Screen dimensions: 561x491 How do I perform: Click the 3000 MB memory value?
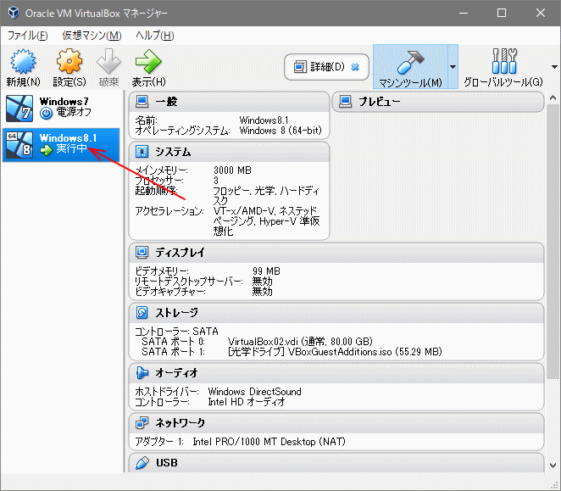[x=232, y=170]
